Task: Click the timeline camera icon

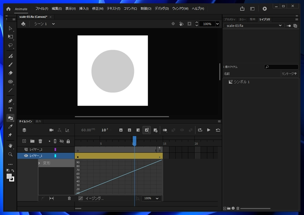Action: 51,130
